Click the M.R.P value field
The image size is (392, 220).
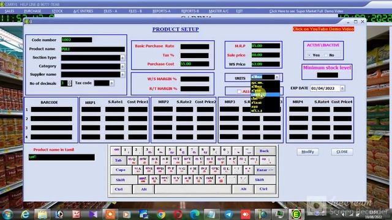[x=266, y=46]
